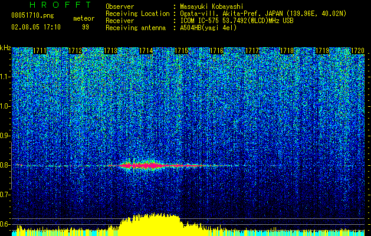371x236 pixels.
Task: Click the meteor count value 99
Action: coord(85,27)
